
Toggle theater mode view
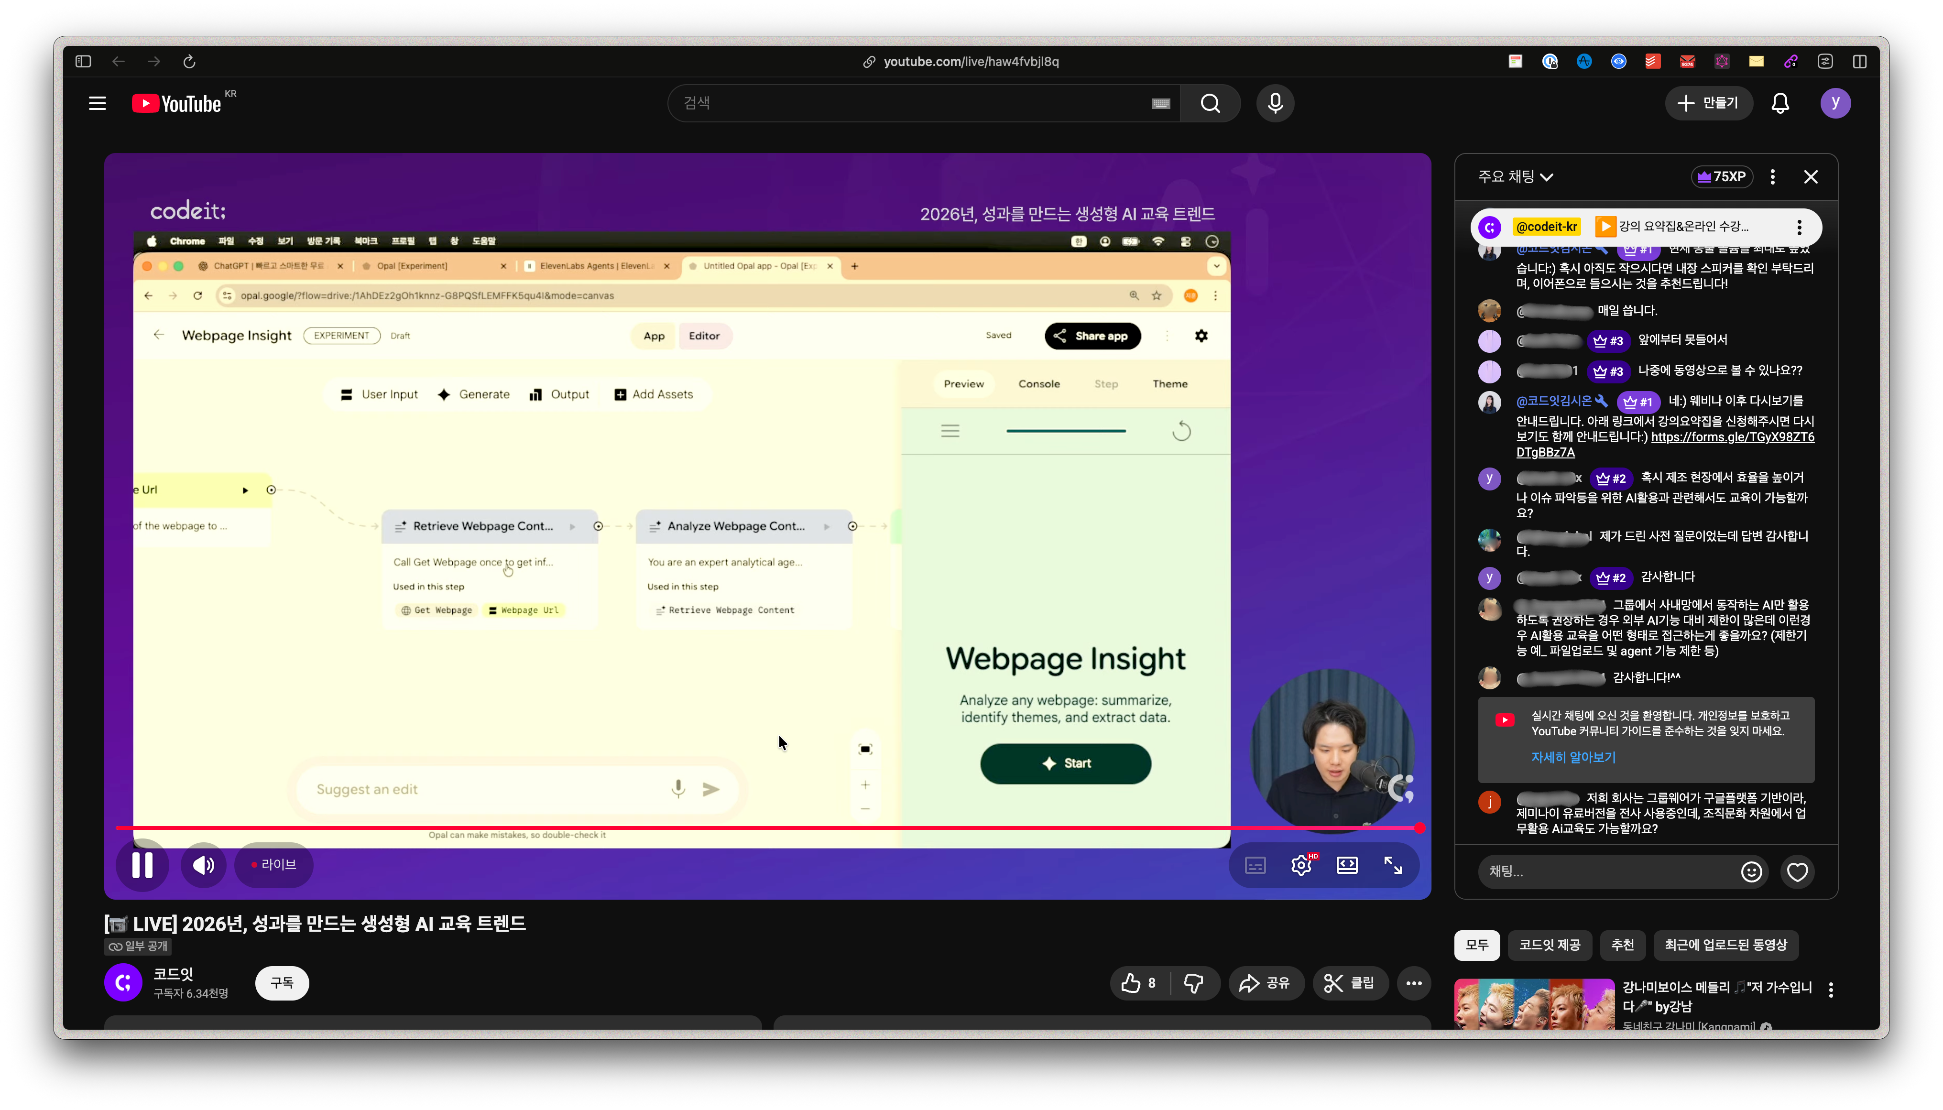(1347, 864)
